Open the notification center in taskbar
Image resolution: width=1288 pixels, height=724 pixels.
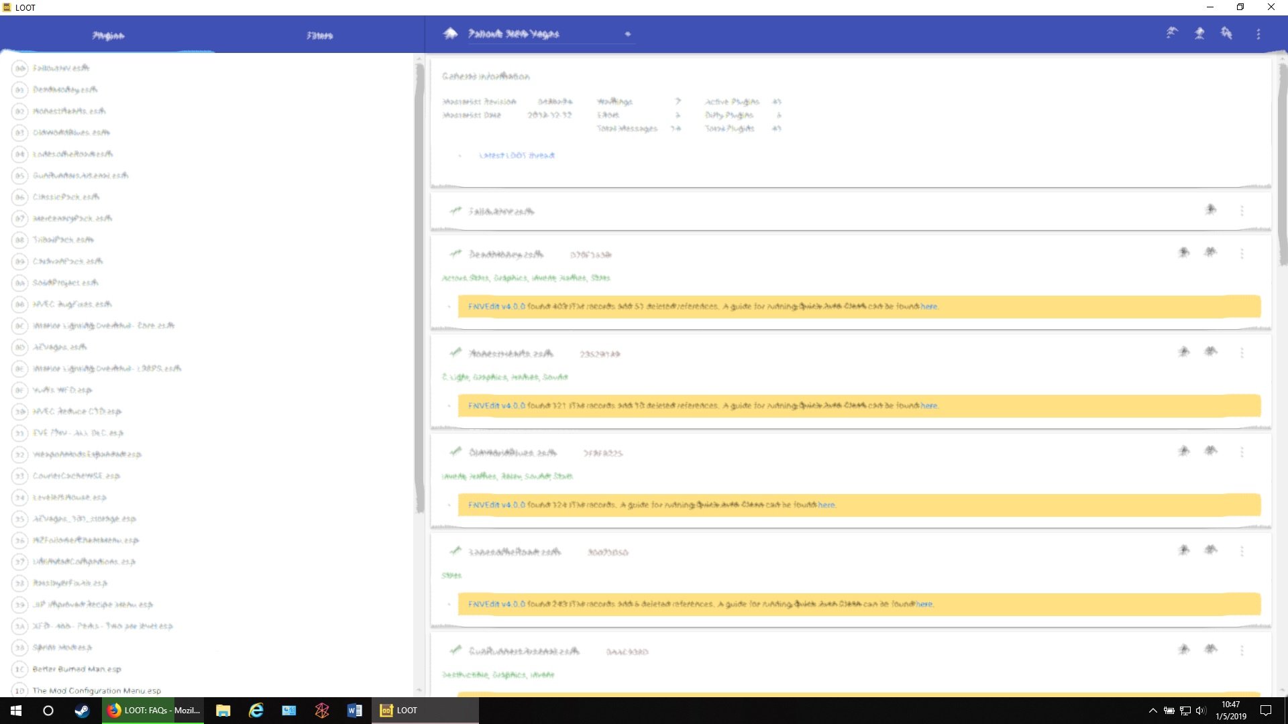click(x=1266, y=711)
